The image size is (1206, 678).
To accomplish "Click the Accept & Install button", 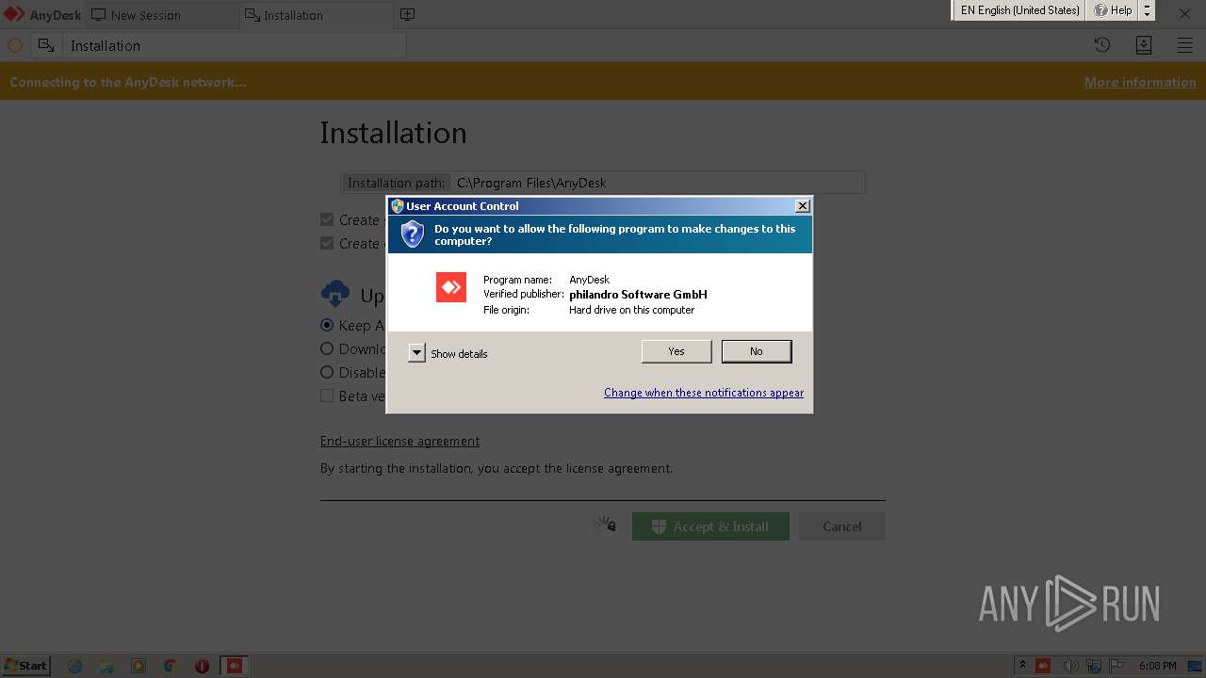I will [710, 526].
